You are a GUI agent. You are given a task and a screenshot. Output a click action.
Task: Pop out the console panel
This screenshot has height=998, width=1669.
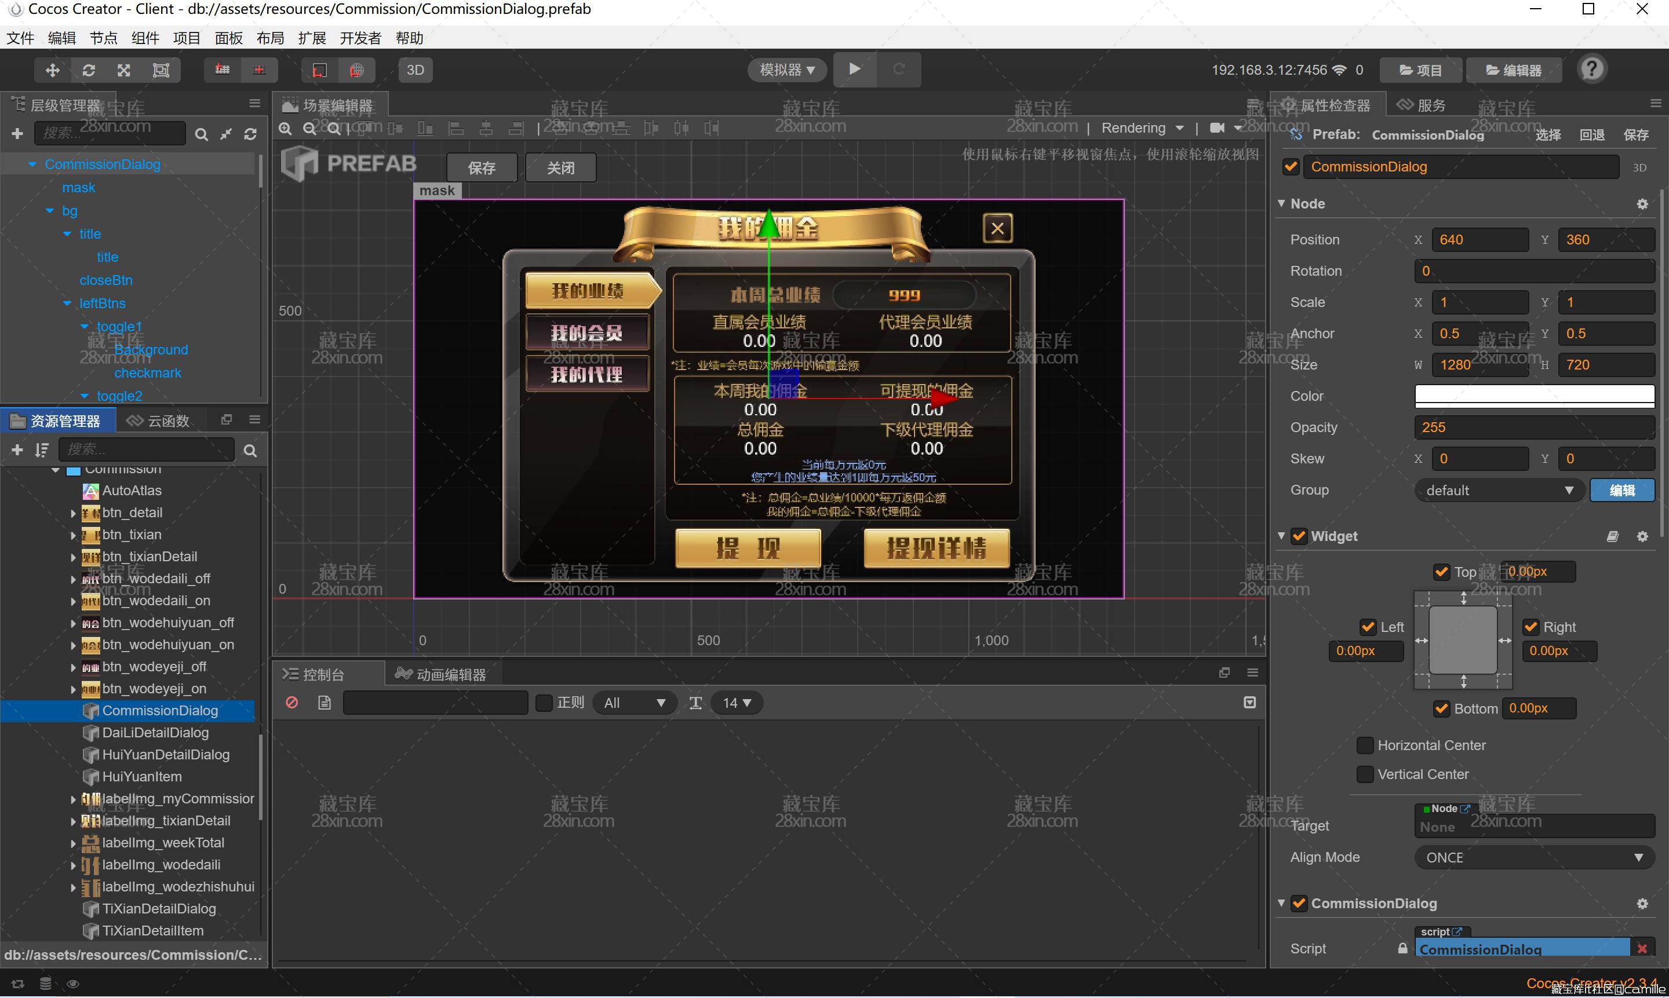tap(1225, 673)
